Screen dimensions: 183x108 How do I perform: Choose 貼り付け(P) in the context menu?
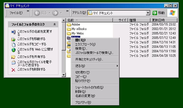coord(95,81)
